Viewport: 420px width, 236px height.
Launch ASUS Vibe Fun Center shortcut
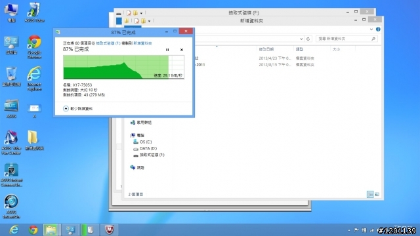11,143
